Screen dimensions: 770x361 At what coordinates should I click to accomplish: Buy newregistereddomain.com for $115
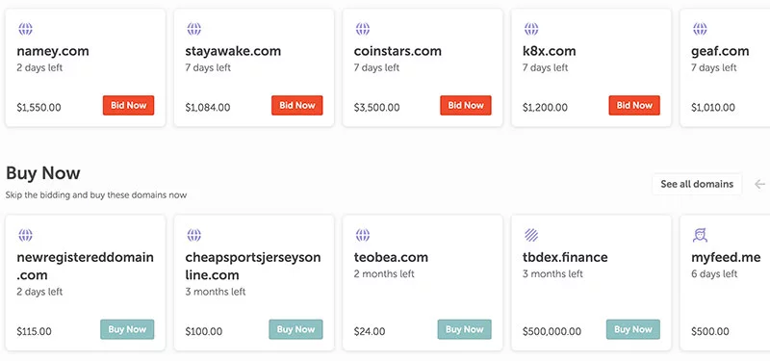coord(127,329)
